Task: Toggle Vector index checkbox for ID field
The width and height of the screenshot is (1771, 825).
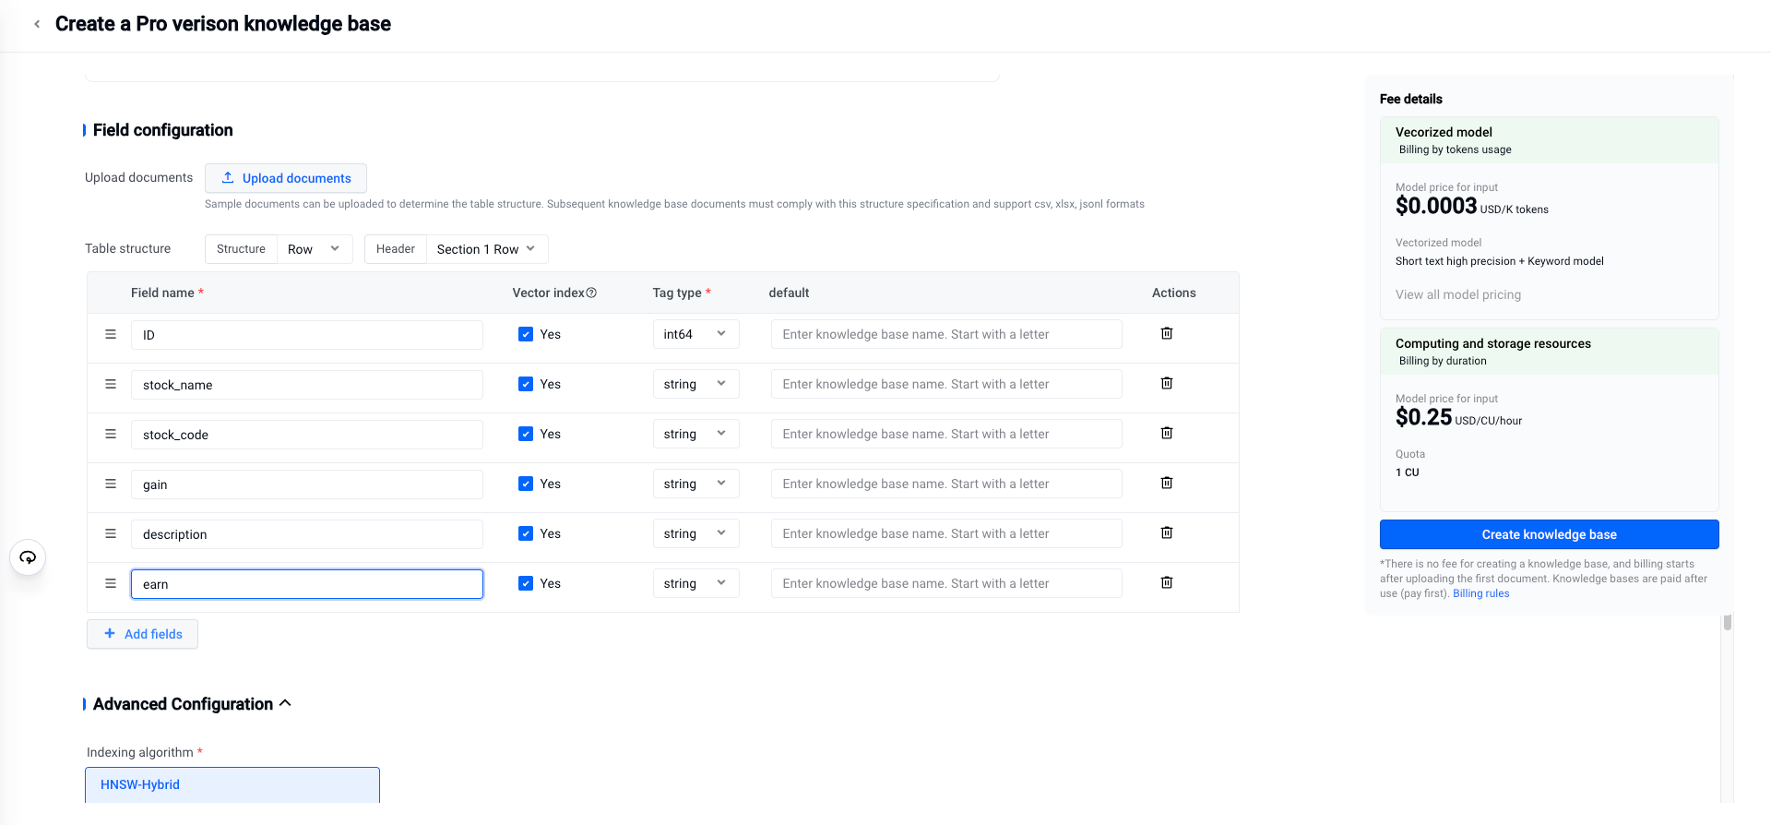Action: [x=526, y=334]
